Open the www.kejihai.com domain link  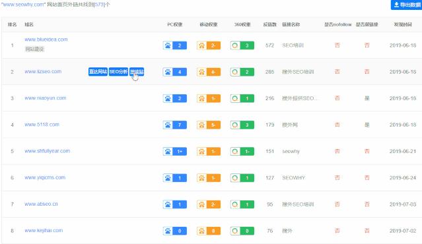44,231
